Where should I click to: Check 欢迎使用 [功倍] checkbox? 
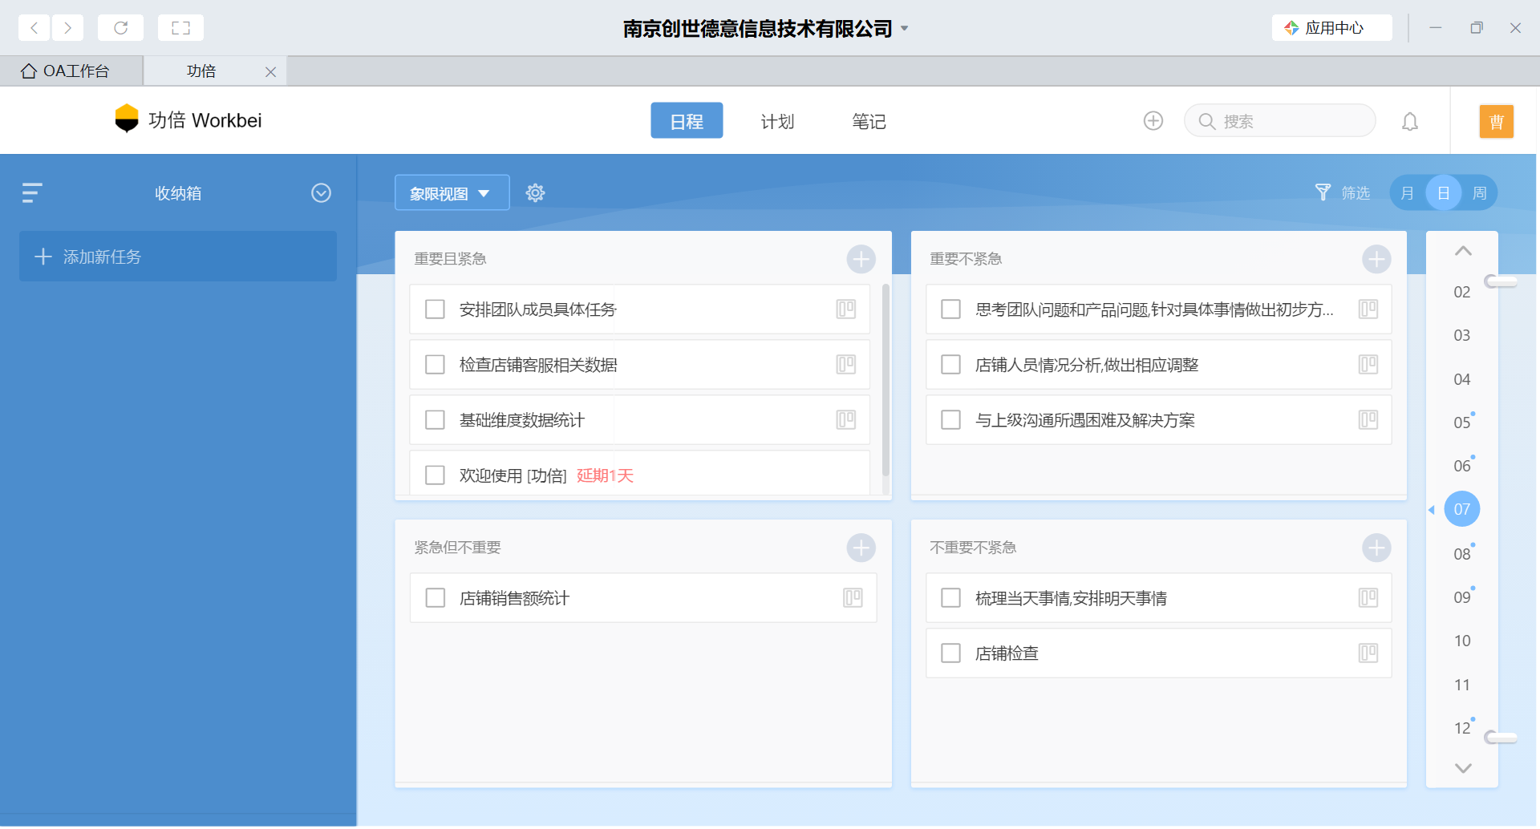435,475
